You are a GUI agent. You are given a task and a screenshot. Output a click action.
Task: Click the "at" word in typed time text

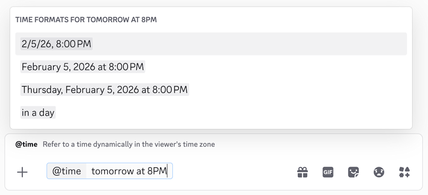(141, 171)
